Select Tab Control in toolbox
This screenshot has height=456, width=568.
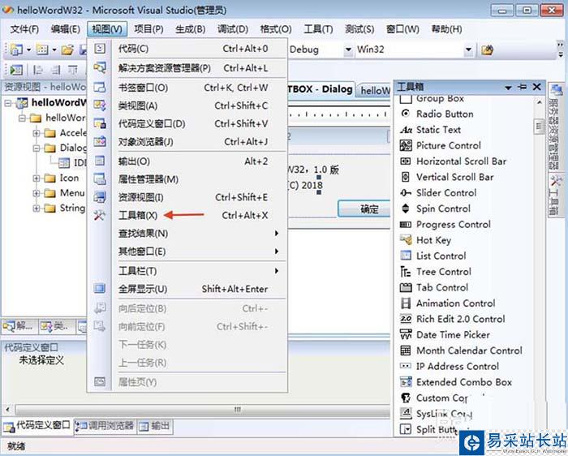(434, 287)
